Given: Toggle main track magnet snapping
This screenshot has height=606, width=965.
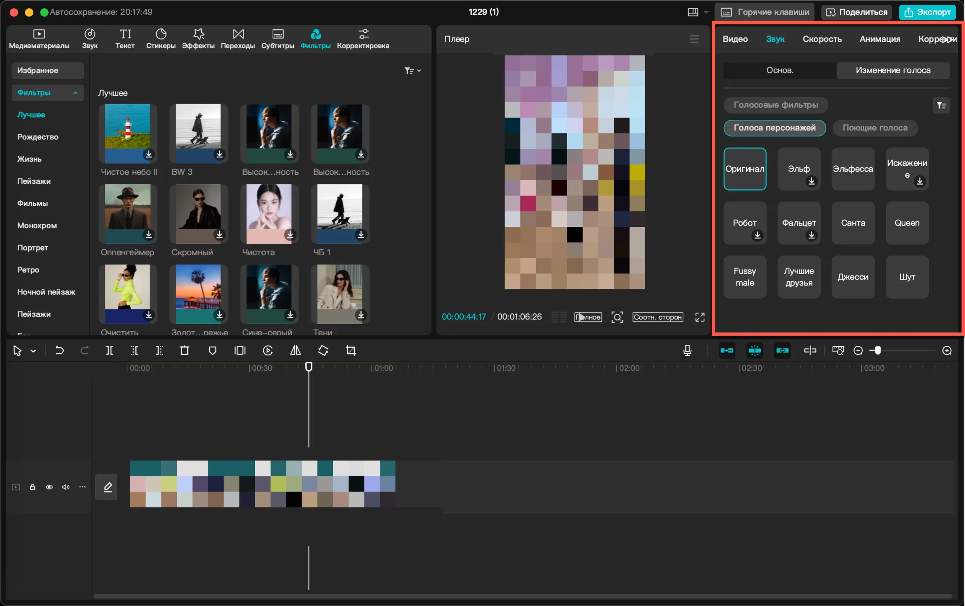Looking at the screenshot, I should point(726,351).
